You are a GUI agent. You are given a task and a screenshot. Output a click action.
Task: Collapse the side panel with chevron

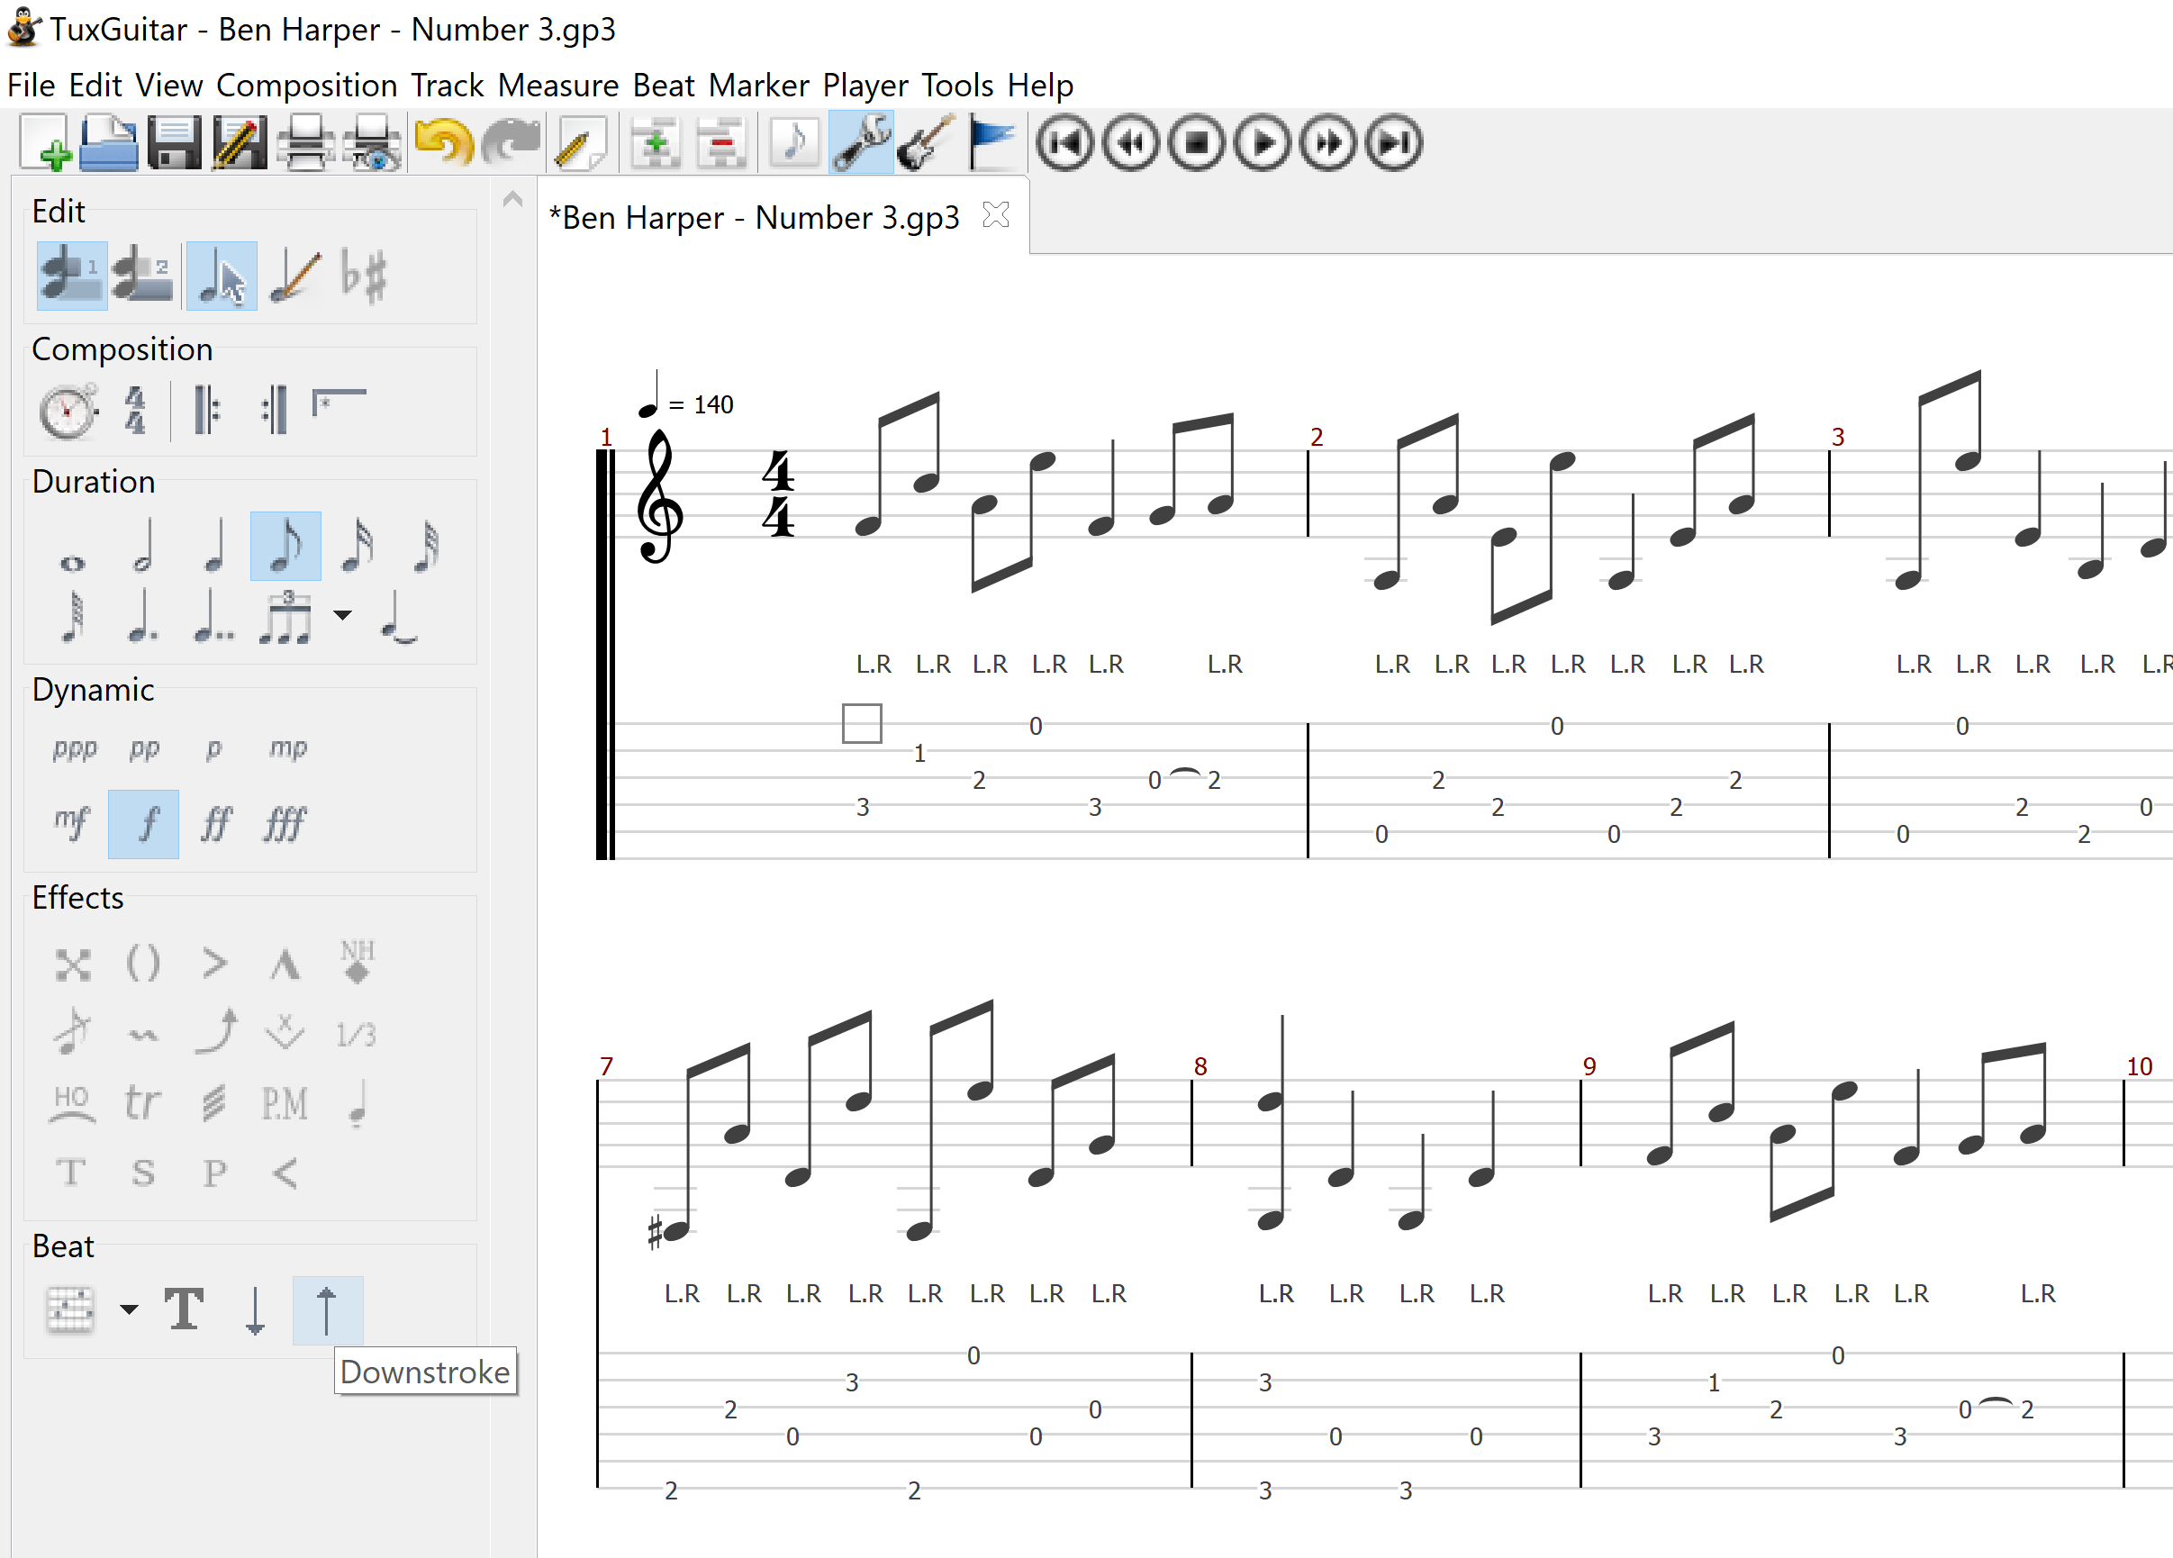click(512, 199)
